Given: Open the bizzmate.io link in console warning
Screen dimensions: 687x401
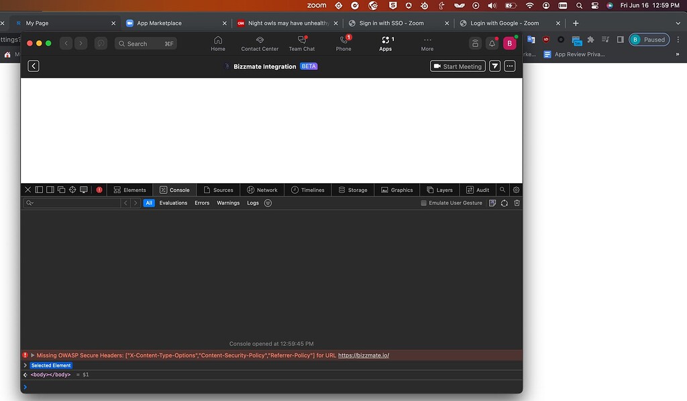Looking at the screenshot, I should pyautogui.click(x=364, y=355).
